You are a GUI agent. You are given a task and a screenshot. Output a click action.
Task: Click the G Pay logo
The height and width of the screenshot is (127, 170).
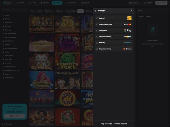[128, 31]
